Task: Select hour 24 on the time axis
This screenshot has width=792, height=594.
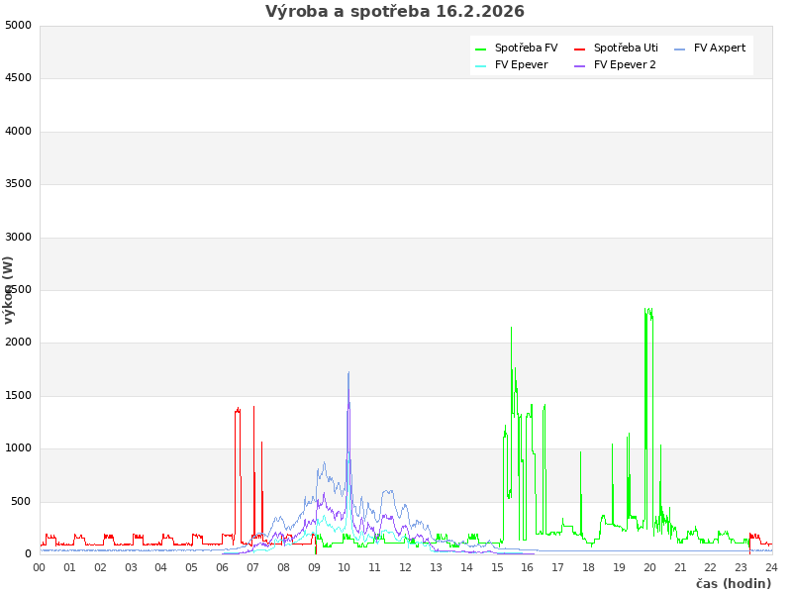Action: point(771,567)
